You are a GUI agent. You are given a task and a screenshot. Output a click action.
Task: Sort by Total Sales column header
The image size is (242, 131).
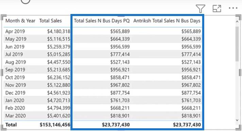(x=50, y=21)
